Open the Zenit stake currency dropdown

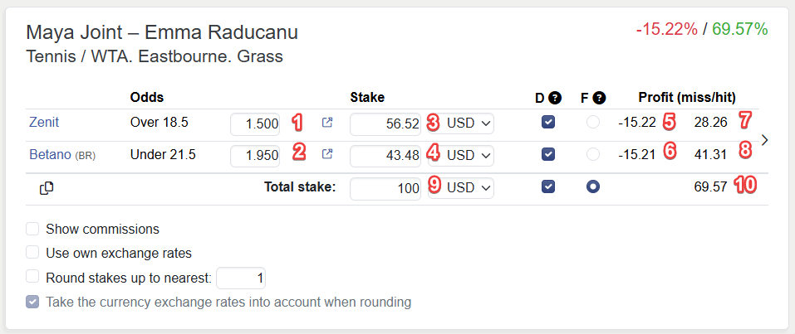(x=469, y=123)
